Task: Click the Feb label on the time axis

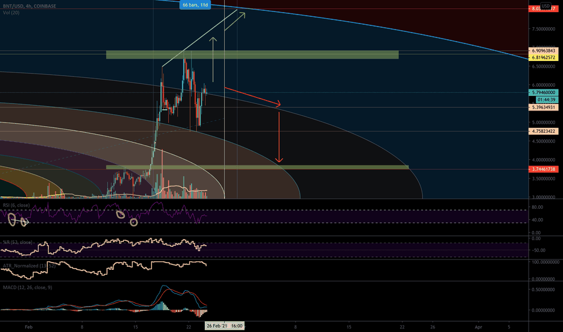Action: click(29, 327)
